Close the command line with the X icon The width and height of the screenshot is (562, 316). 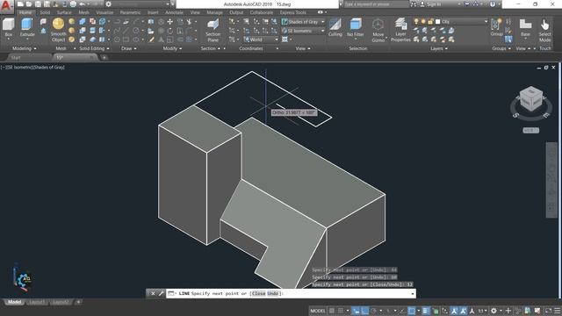[153, 293]
